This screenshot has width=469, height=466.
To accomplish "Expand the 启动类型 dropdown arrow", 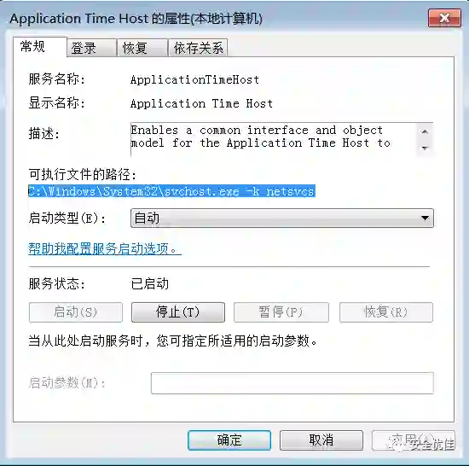I will [425, 218].
